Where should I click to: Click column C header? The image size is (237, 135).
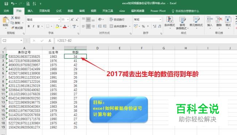point(75,48)
